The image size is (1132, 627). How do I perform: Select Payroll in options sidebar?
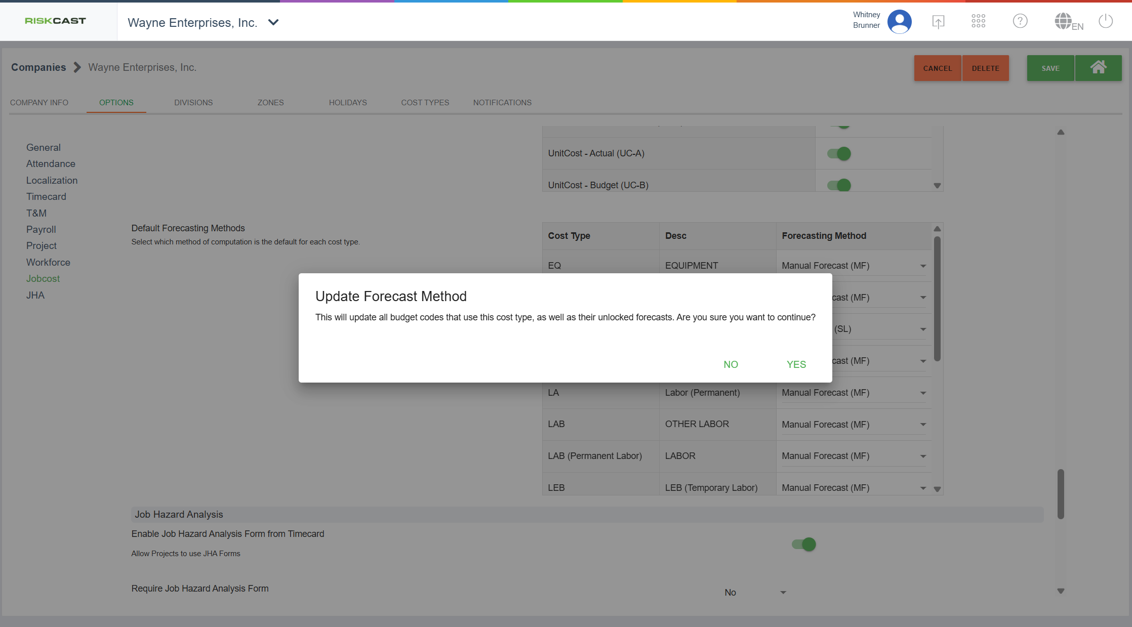[x=41, y=229]
